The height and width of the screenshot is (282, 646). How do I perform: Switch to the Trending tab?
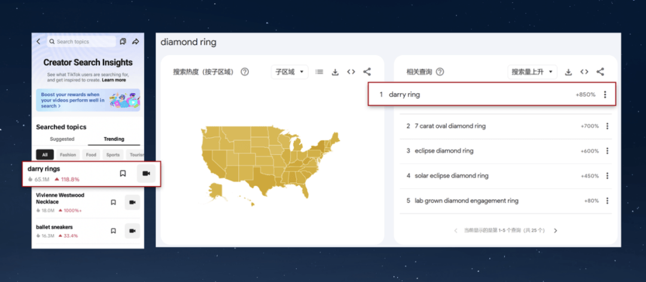114,139
